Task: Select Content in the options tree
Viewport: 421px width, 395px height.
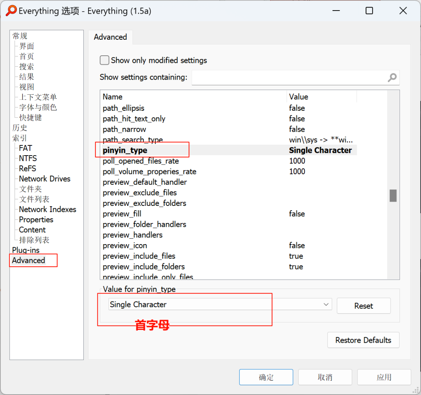Action: pyautogui.click(x=32, y=230)
